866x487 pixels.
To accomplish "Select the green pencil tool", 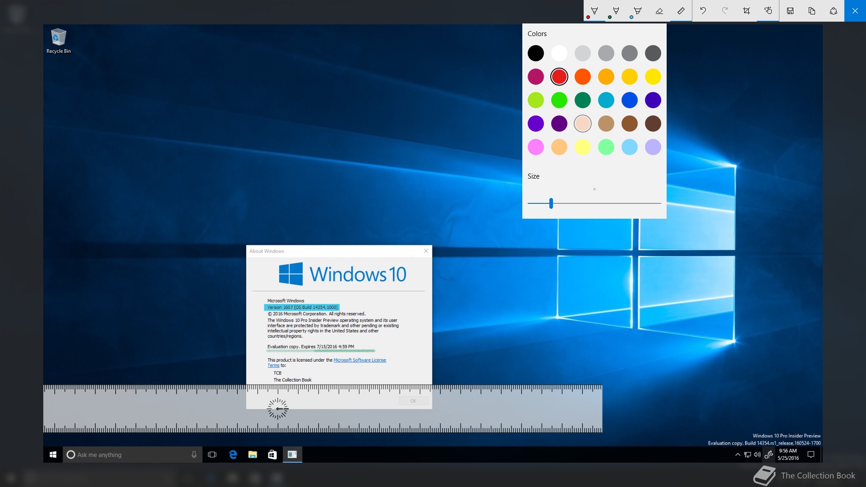I will (x=616, y=11).
